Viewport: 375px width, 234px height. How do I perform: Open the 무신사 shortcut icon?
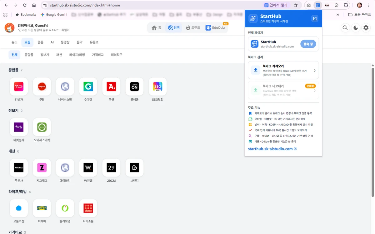(19, 168)
